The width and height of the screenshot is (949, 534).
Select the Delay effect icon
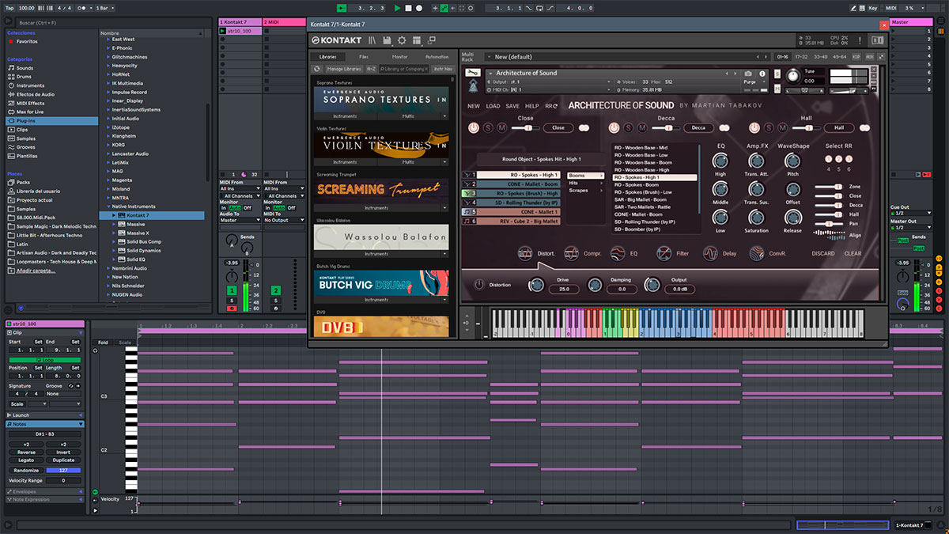point(710,253)
